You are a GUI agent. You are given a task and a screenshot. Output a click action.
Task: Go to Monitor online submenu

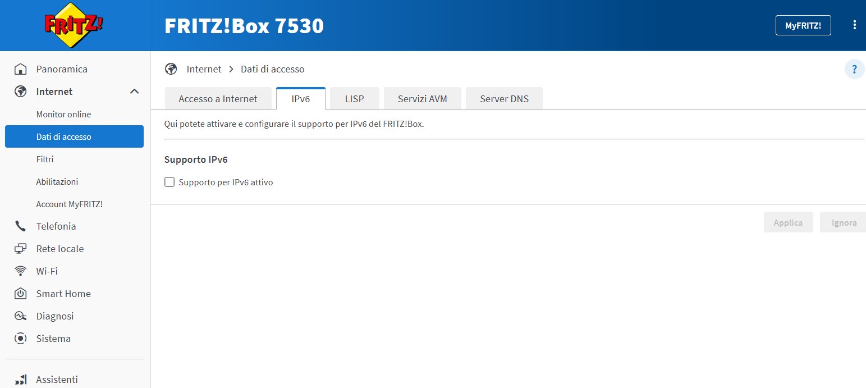pyautogui.click(x=63, y=114)
